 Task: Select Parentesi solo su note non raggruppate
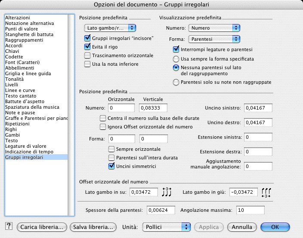[x=176, y=82]
